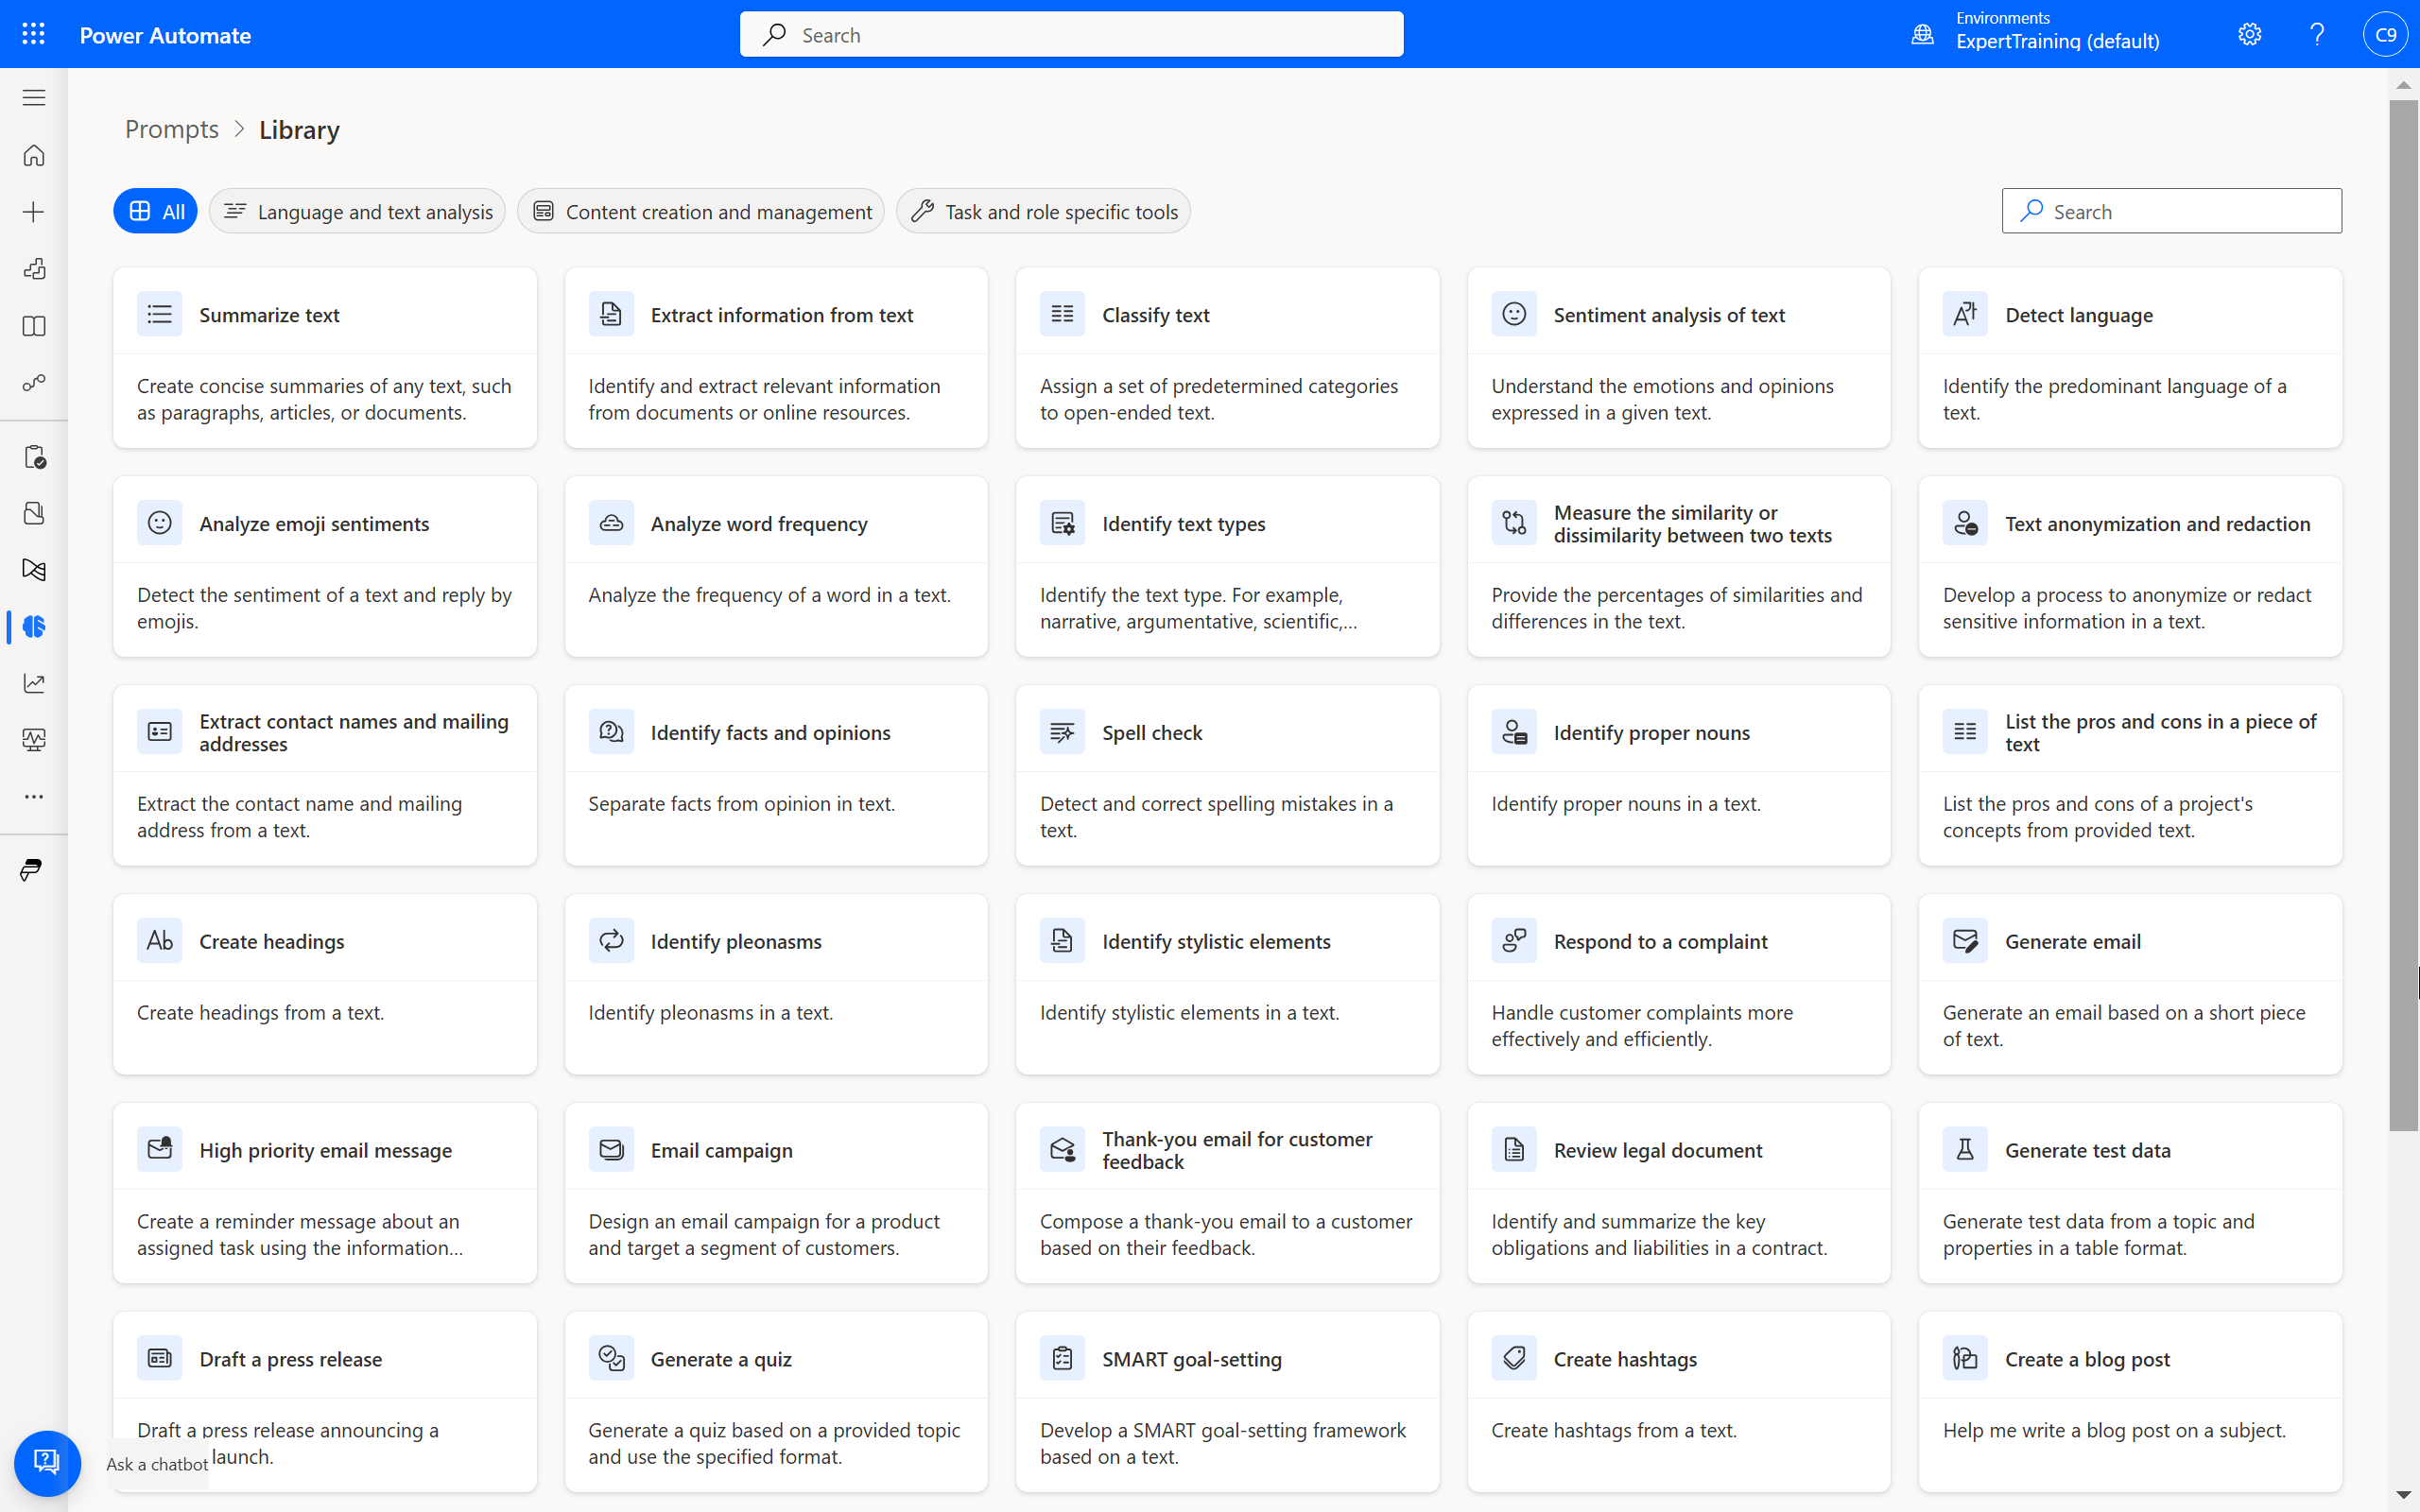Open the Summarize text prompt
Image resolution: width=2420 pixels, height=1512 pixels.
(324, 357)
